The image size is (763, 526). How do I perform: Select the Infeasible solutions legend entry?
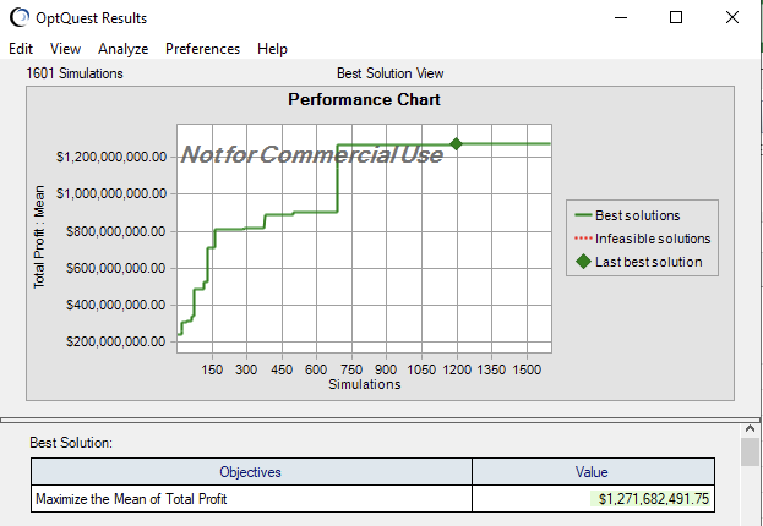pyautogui.click(x=652, y=239)
